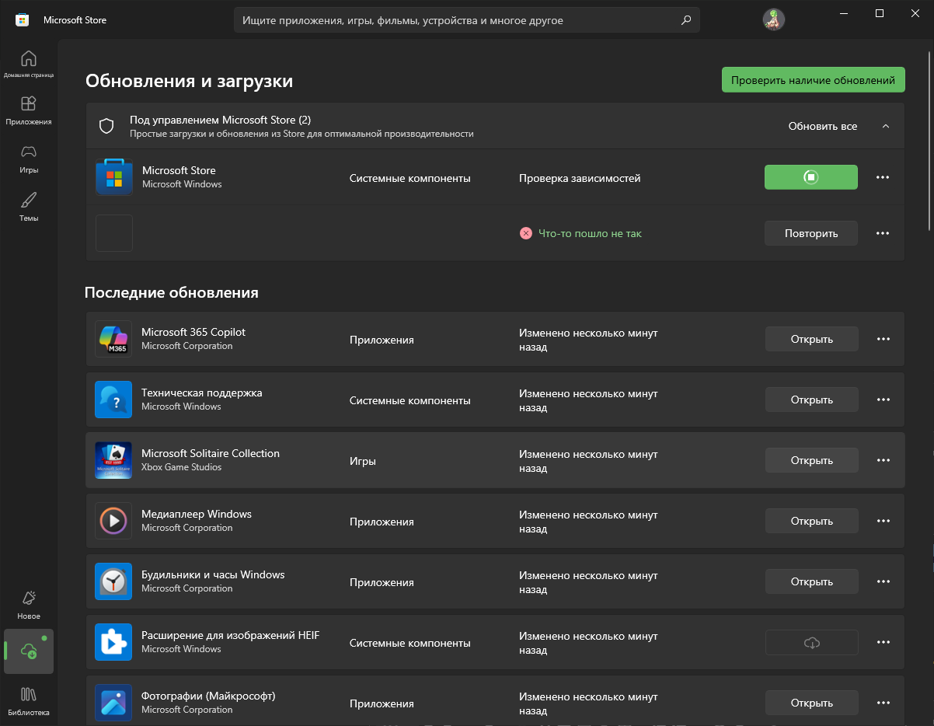This screenshot has height=726, width=934.
Task: Click Фотографии (Майкрософт) title text
Action: point(208,696)
